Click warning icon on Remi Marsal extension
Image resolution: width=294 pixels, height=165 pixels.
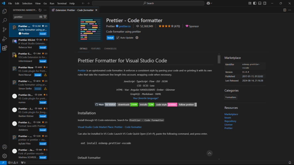[x=45, y=75]
